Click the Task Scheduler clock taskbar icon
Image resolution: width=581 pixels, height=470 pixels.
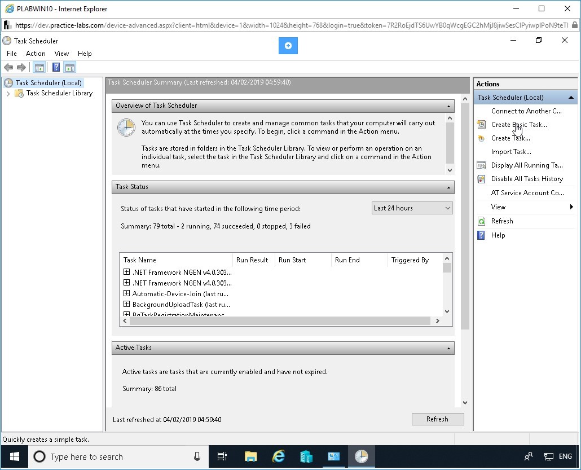click(361, 456)
